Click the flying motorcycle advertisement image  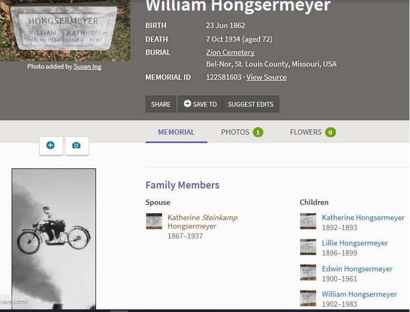point(54,239)
